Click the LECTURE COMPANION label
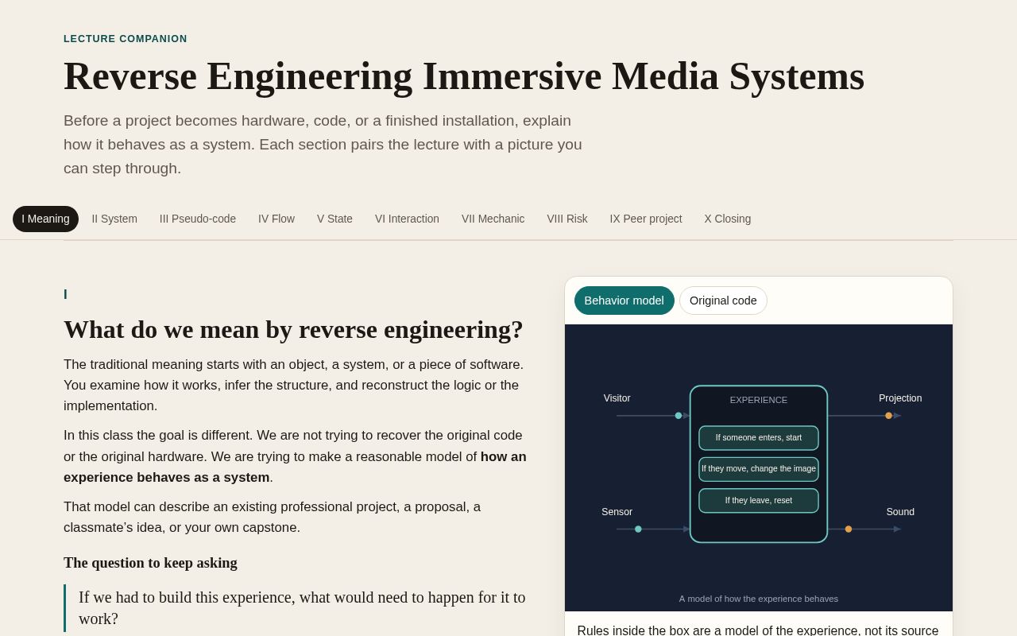Viewport: 1017px width, 636px height. (126, 39)
